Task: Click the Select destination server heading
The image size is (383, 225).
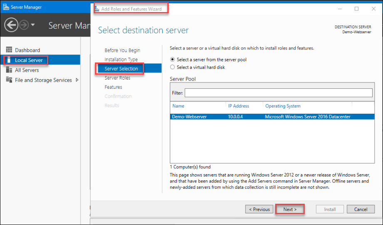Action: pyautogui.click(x=143, y=30)
